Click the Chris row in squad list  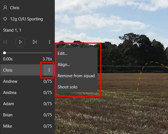click(20, 70)
